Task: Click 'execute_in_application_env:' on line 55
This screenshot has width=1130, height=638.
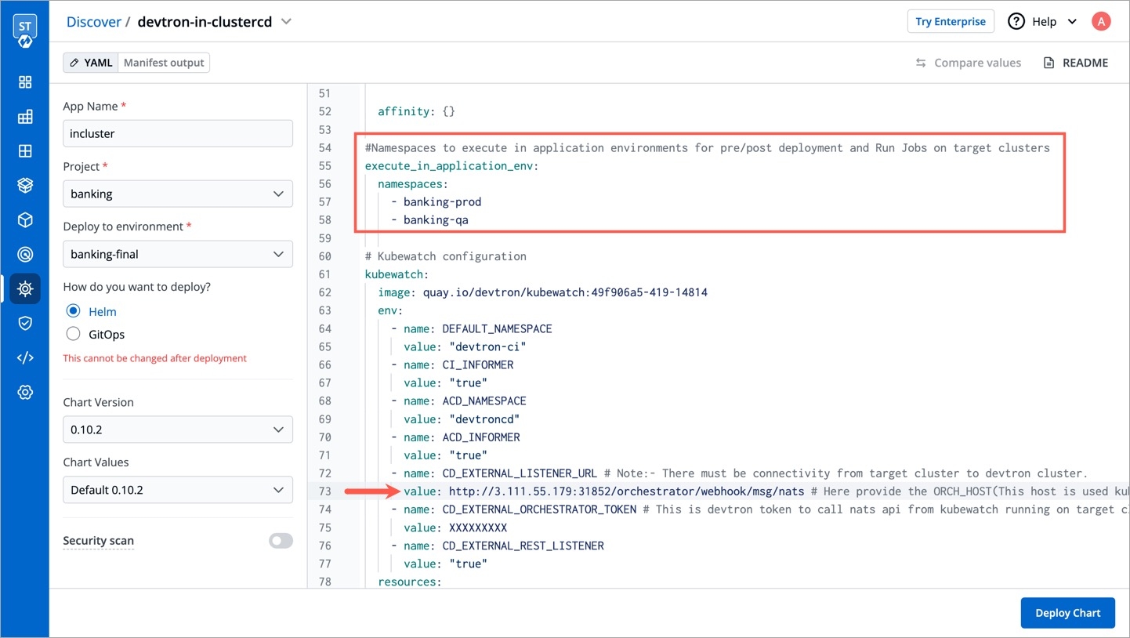Action: pyautogui.click(x=452, y=165)
